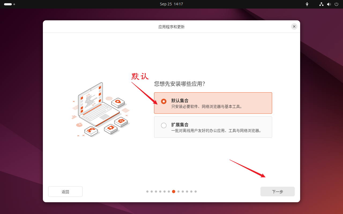This screenshot has width=343, height=214.
Task: Click the 默认集合 description text
Action: 207,106
